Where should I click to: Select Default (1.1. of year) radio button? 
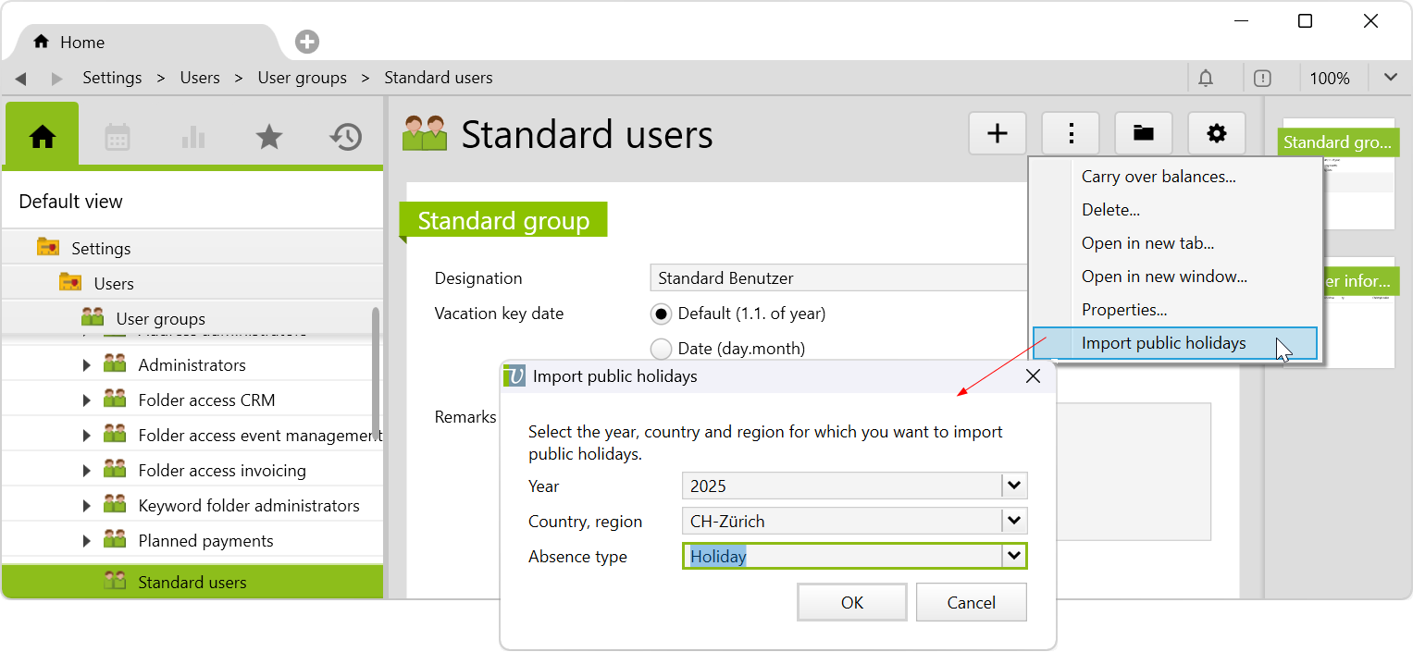coord(661,314)
